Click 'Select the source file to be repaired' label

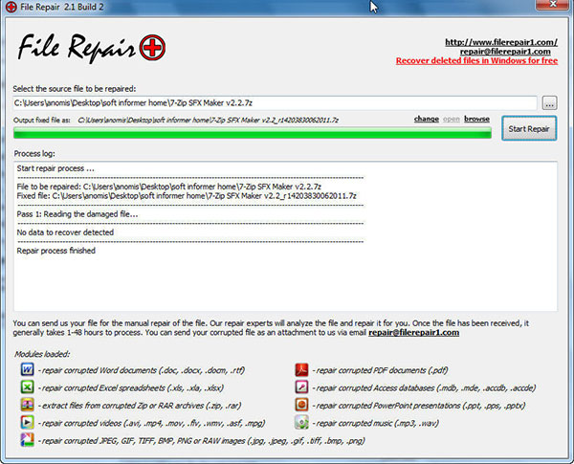point(75,89)
